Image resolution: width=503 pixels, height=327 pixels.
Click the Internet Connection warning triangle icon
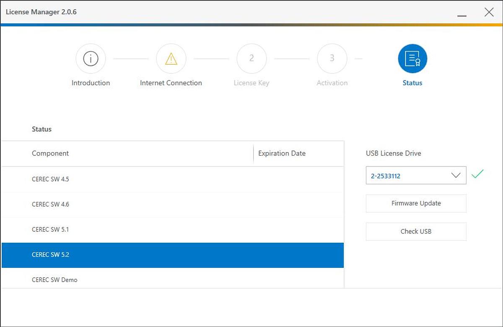click(171, 59)
